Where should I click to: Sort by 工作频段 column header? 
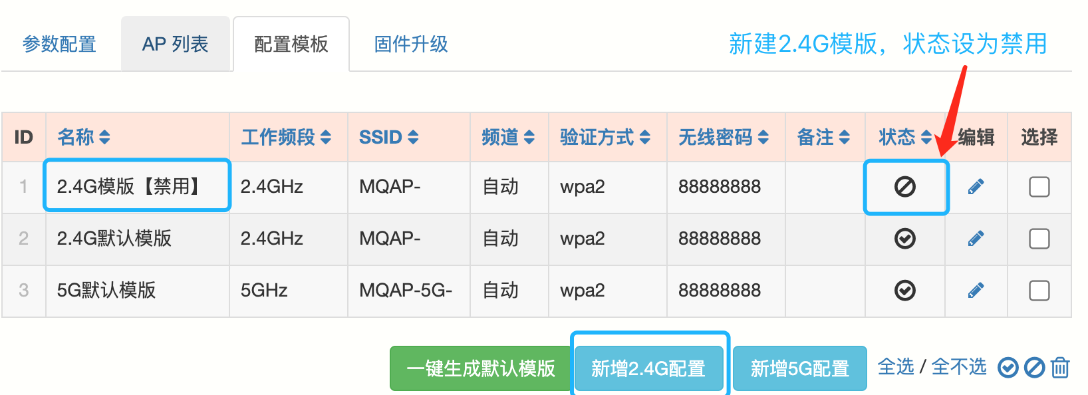(286, 137)
